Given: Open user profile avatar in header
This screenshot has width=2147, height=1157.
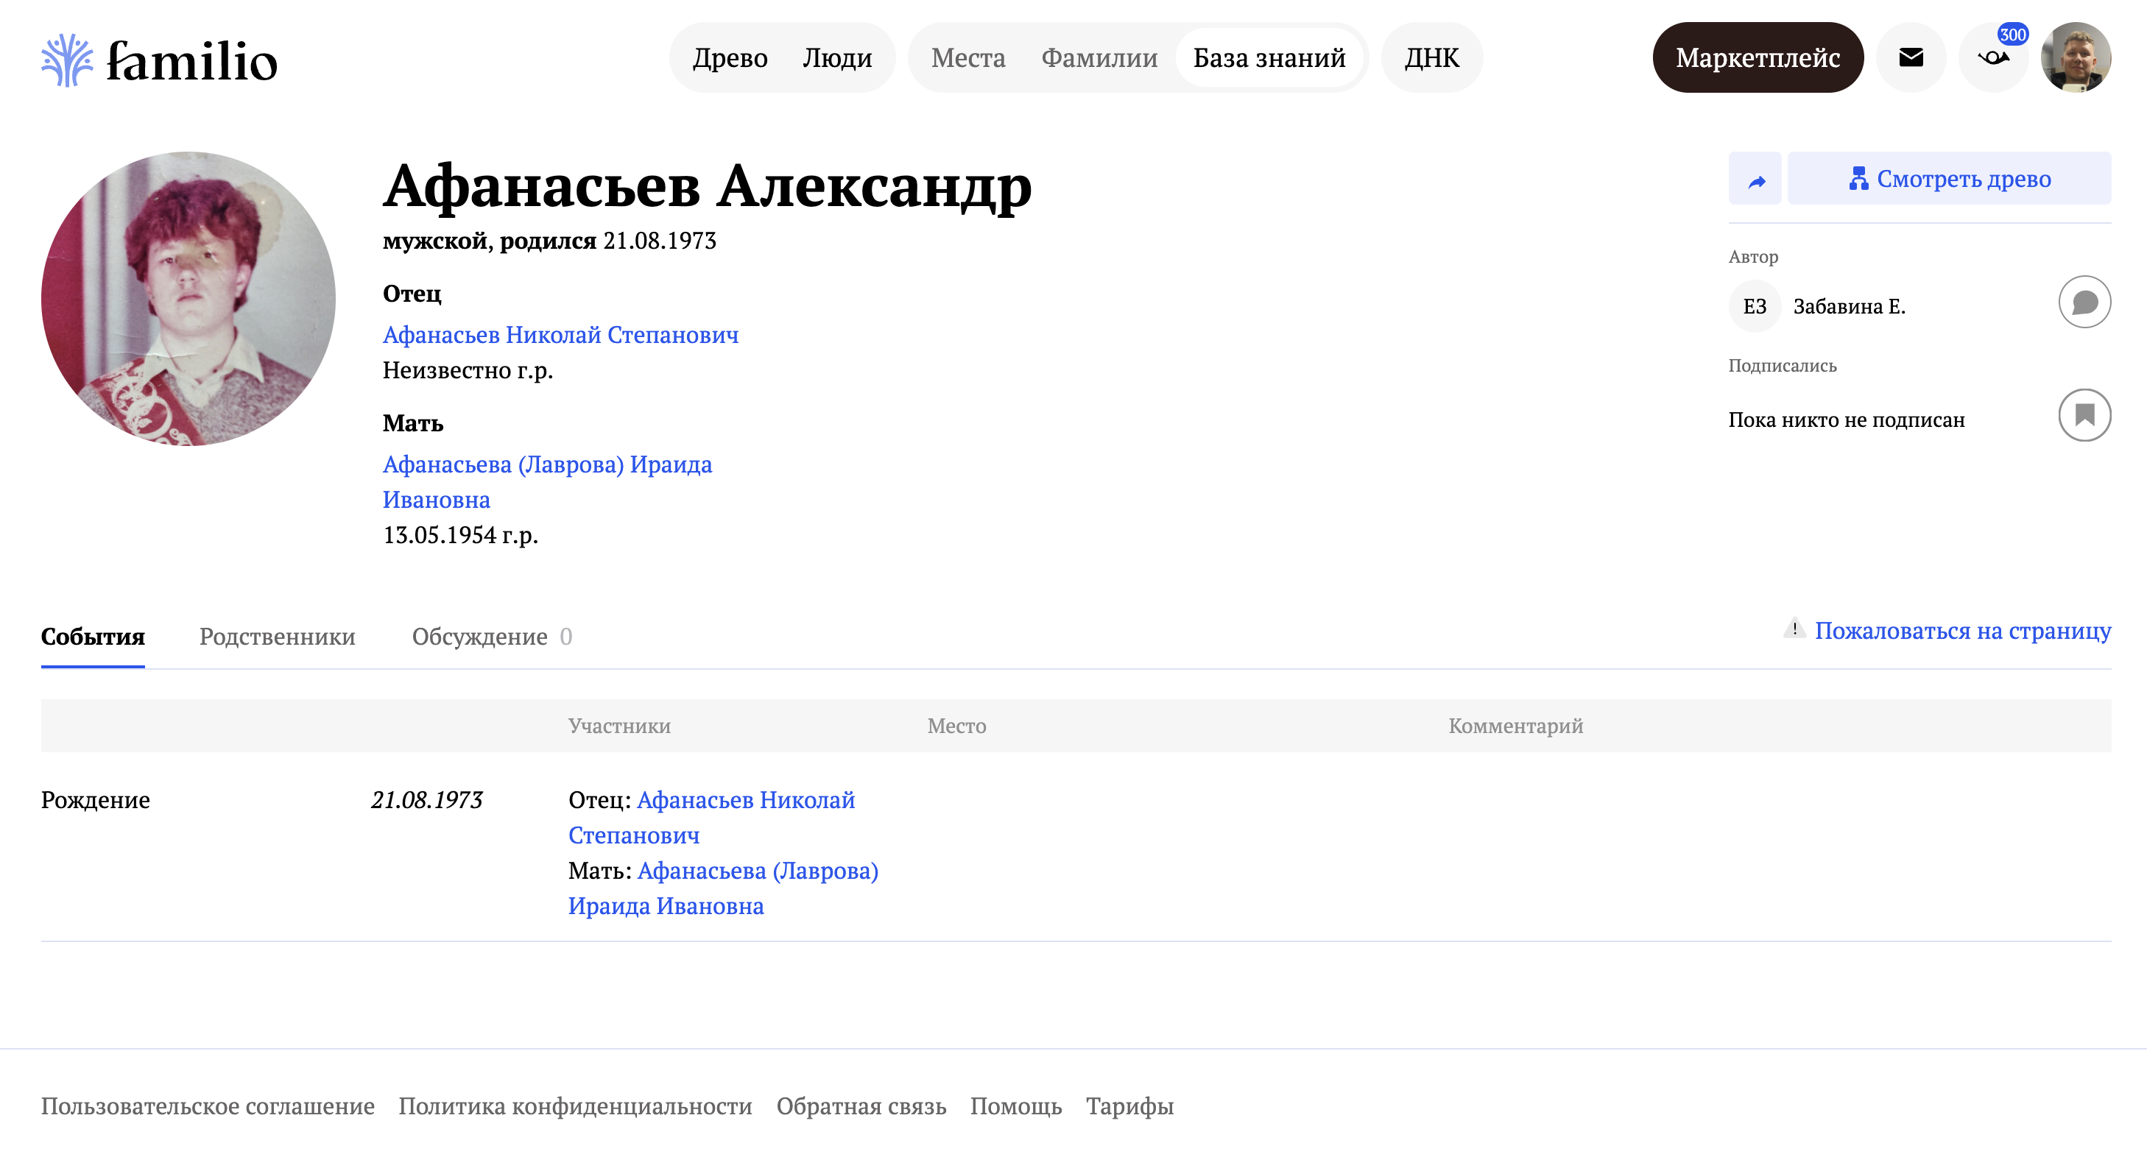Looking at the screenshot, I should 2075,57.
